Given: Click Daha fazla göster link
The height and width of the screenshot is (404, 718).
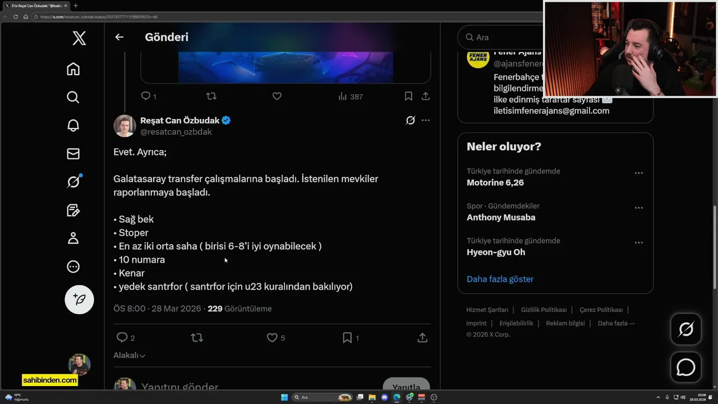Looking at the screenshot, I should pos(500,279).
